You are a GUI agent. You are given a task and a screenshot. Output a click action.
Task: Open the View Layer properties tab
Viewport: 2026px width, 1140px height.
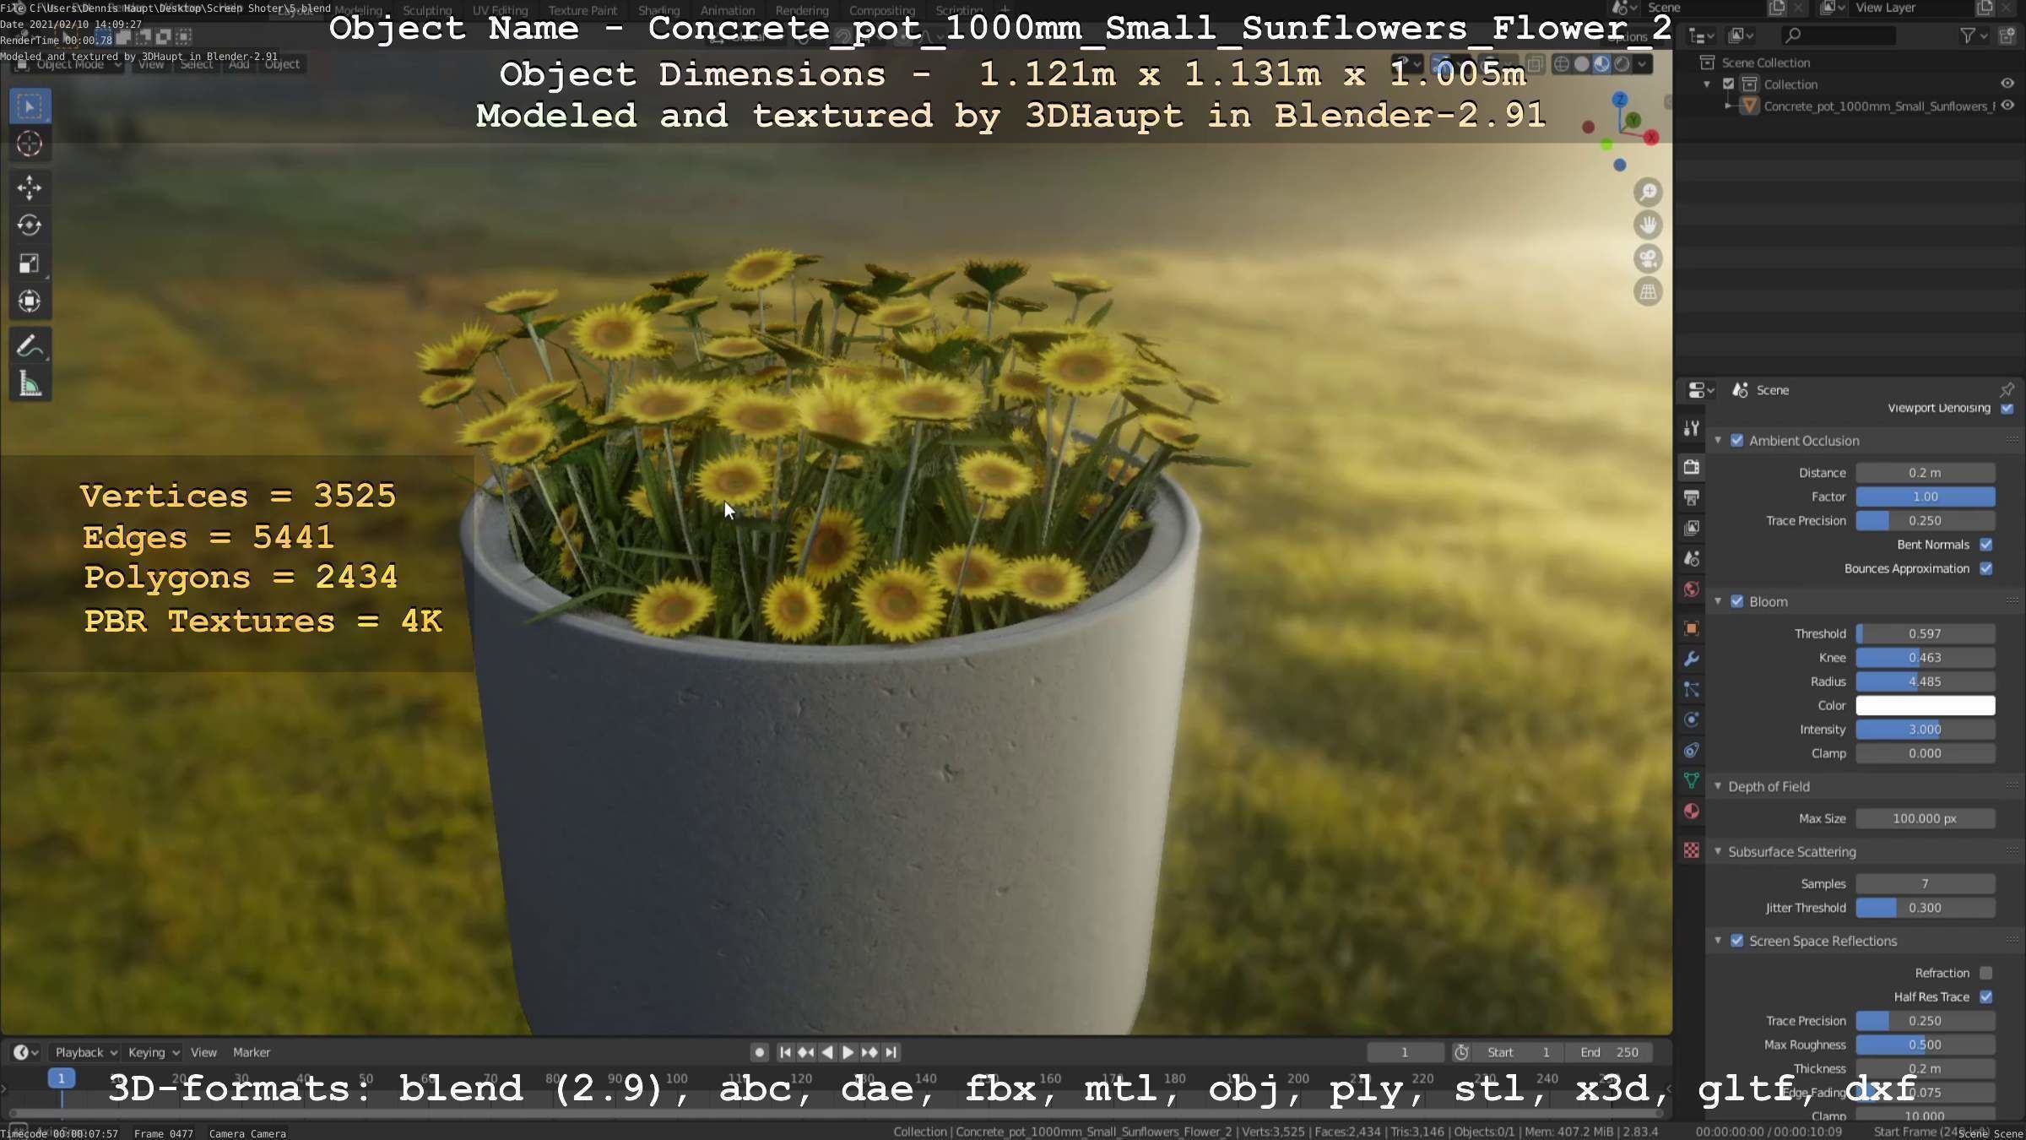point(1691,528)
